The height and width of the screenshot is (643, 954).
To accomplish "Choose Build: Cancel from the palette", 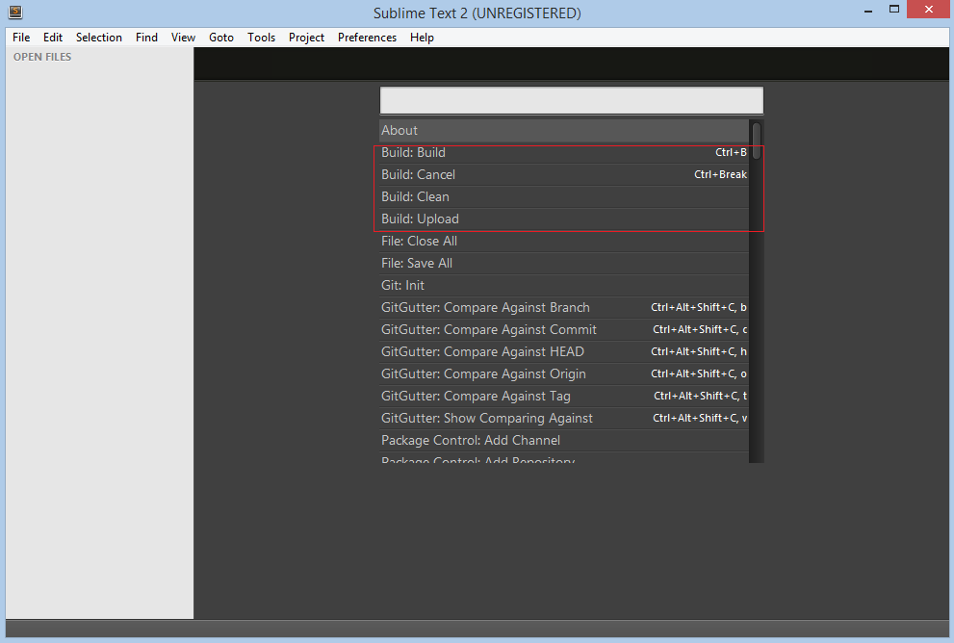I will (564, 174).
